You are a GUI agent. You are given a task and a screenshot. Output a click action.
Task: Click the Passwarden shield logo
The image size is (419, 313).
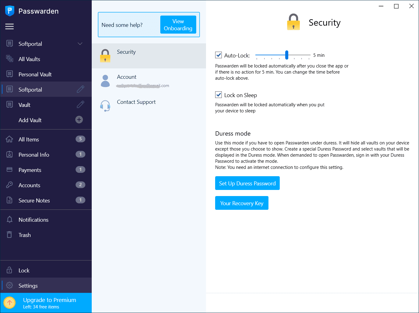click(10, 11)
